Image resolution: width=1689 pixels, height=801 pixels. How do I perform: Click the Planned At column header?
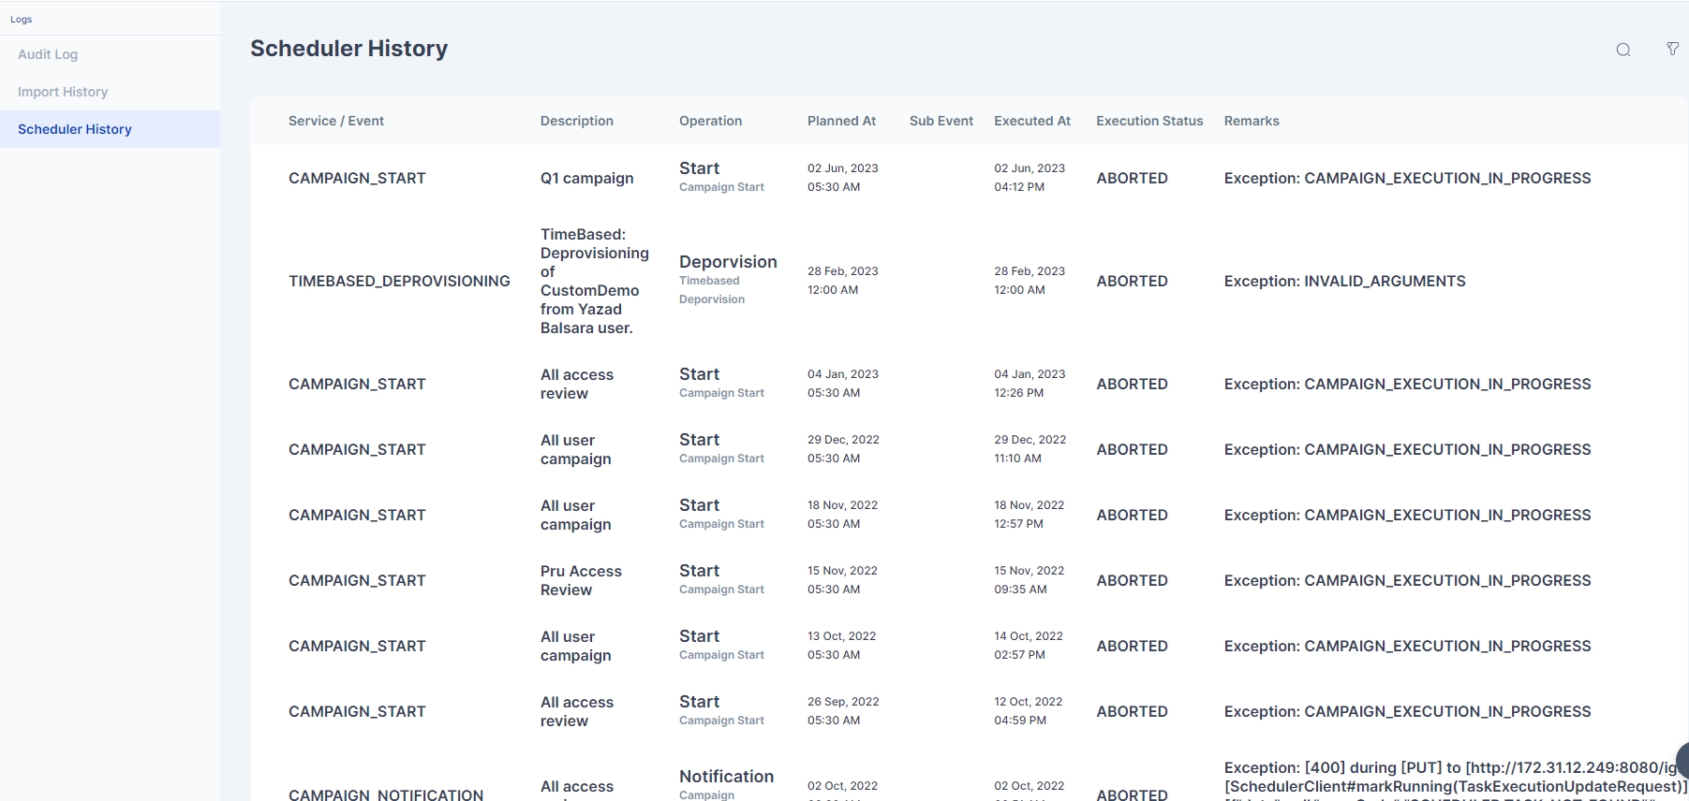pos(841,121)
